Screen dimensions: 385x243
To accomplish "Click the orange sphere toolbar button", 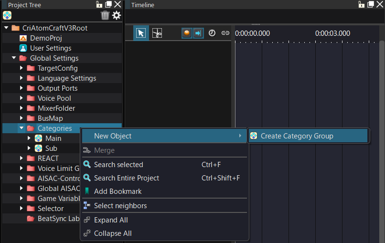I will (187, 33).
